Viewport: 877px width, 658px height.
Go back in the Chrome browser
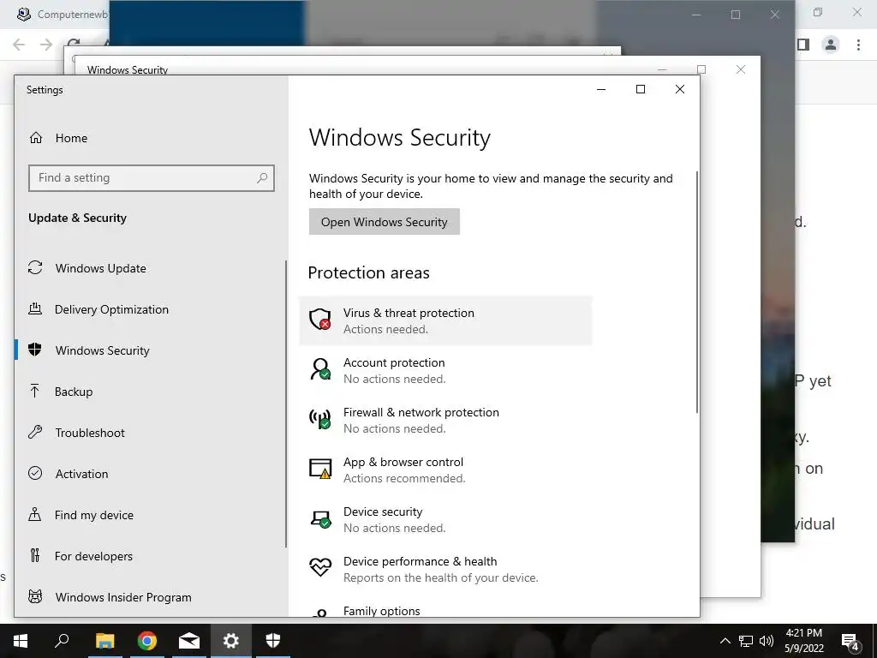point(19,45)
